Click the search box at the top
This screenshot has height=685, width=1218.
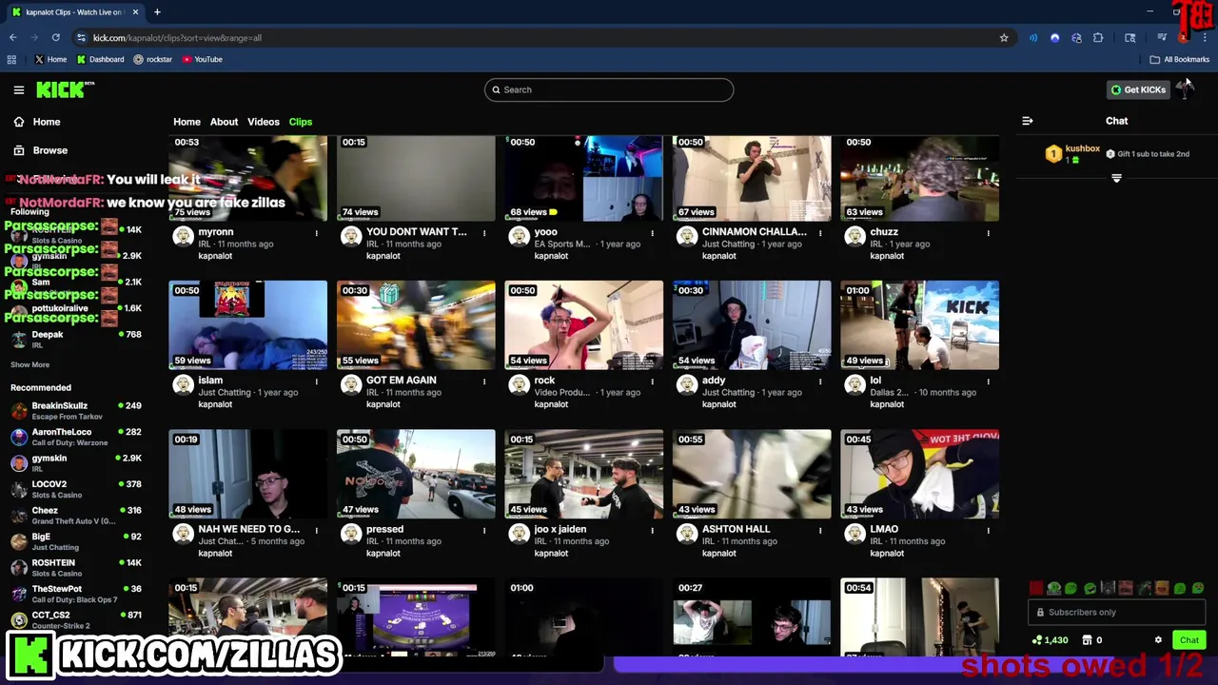pyautogui.click(x=609, y=89)
